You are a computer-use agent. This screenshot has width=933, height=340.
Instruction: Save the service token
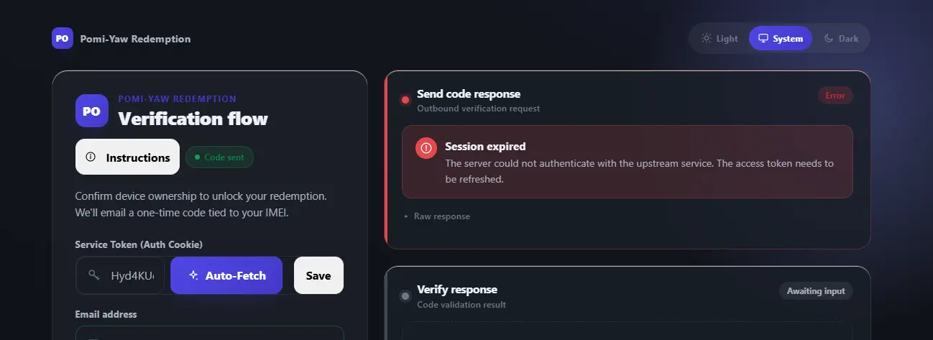318,275
